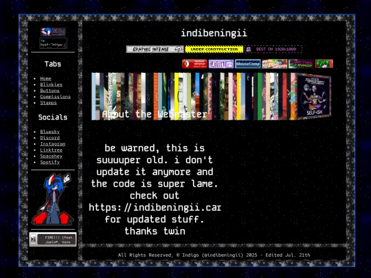Click the purple Glitch button badge
The width and height of the screenshot is (371, 278).
pyautogui.click(x=221, y=64)
